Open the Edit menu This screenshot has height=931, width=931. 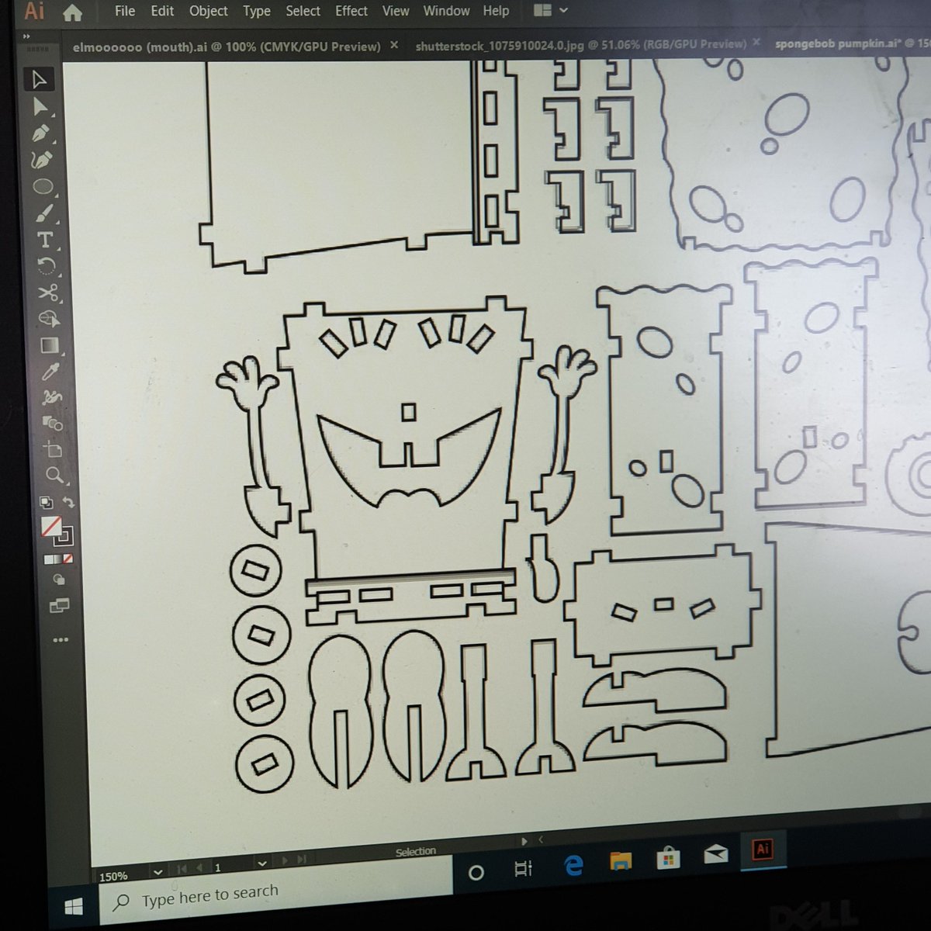pos(162,11)
